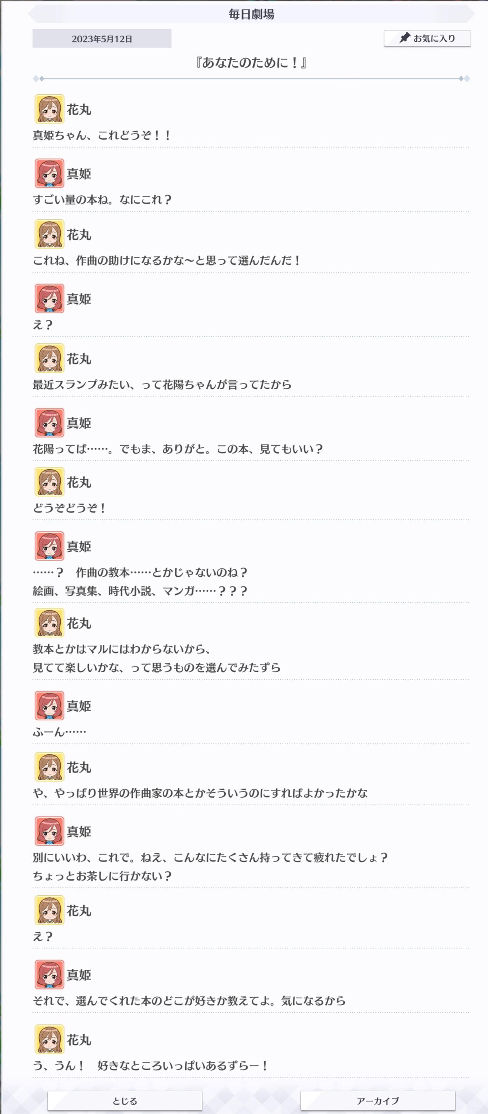Click the line "絵画、写真集、時代小説、マンガ……？？？"
The height and width of the screenshot is (1114, 488).
point(140,591)
